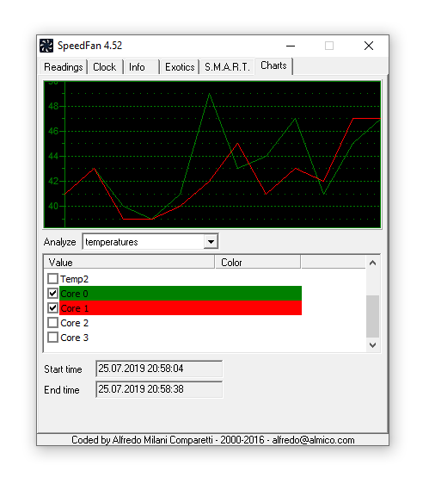429x496 pixels.
Task: Open the Clock tab
Action: pos(105,67)
